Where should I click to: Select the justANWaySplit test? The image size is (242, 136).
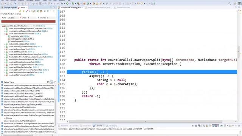pyautogui.click(x=18, y=36)
